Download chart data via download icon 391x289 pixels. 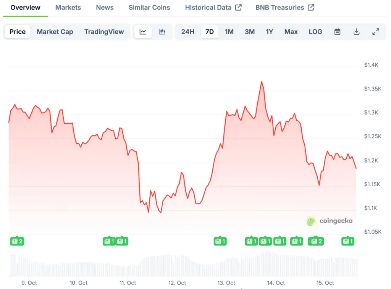[x=356, y=32]
